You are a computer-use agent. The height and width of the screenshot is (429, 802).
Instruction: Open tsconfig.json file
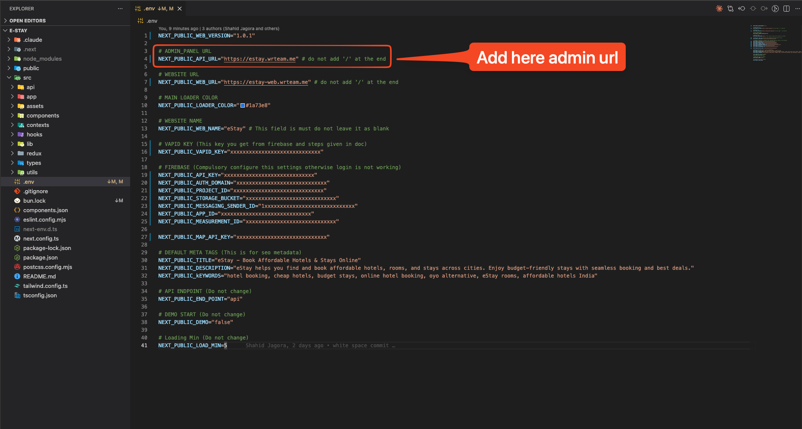click(40, 295)
